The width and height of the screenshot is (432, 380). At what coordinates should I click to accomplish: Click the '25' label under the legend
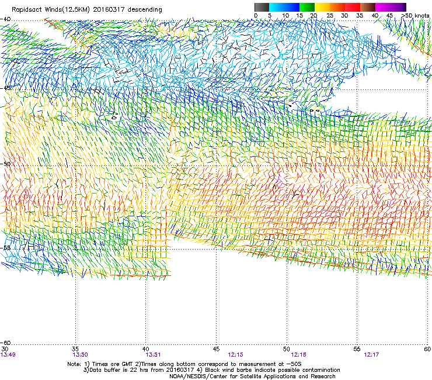tap(330, 16)
